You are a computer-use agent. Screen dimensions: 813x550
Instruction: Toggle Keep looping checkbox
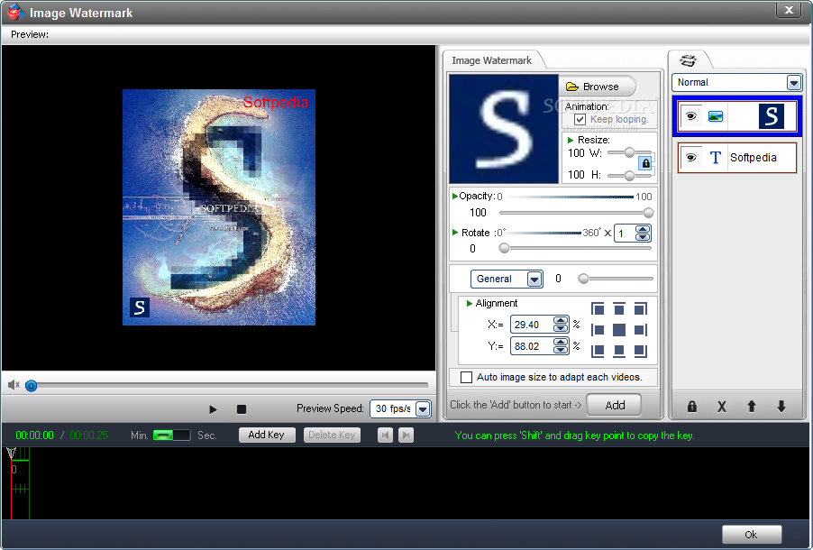(580, 119)
